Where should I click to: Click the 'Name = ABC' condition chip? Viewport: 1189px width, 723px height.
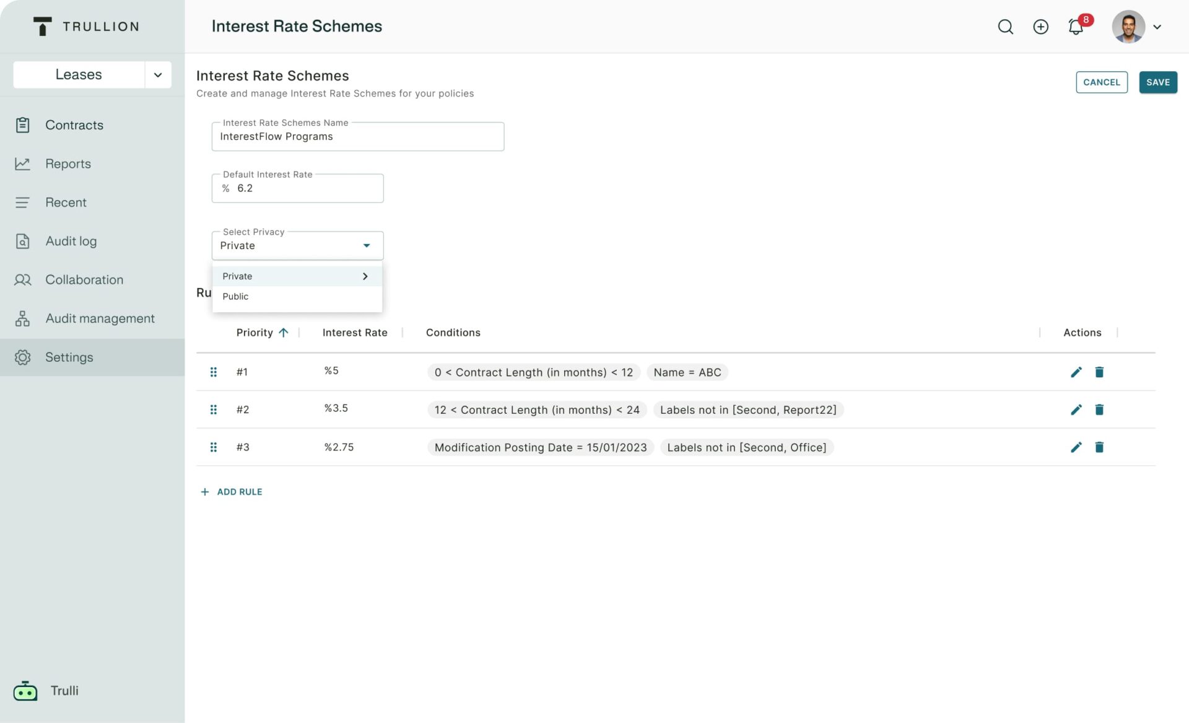[x=687, y=372]
